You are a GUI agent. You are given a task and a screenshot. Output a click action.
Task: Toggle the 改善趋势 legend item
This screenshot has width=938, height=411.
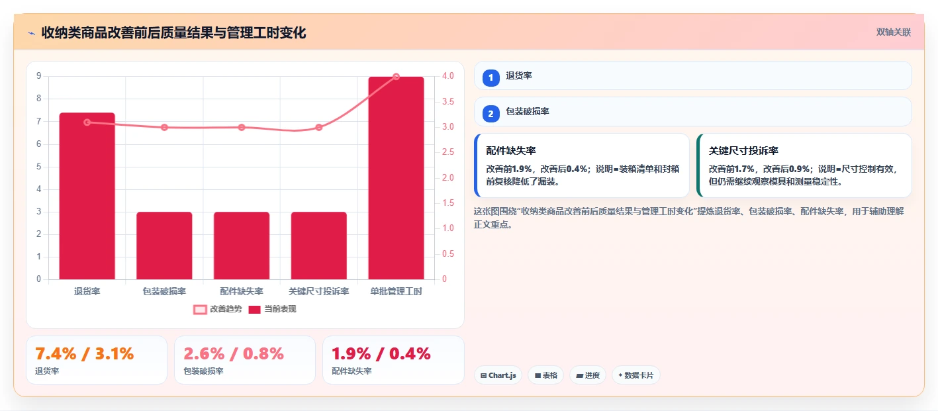(x=218, y=309)
